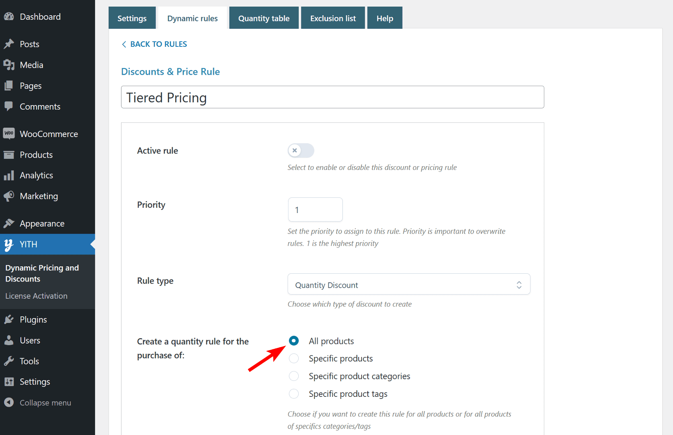Open License Activation page
The width and height of the screenshot is (673, 435).
pos(36,295)
